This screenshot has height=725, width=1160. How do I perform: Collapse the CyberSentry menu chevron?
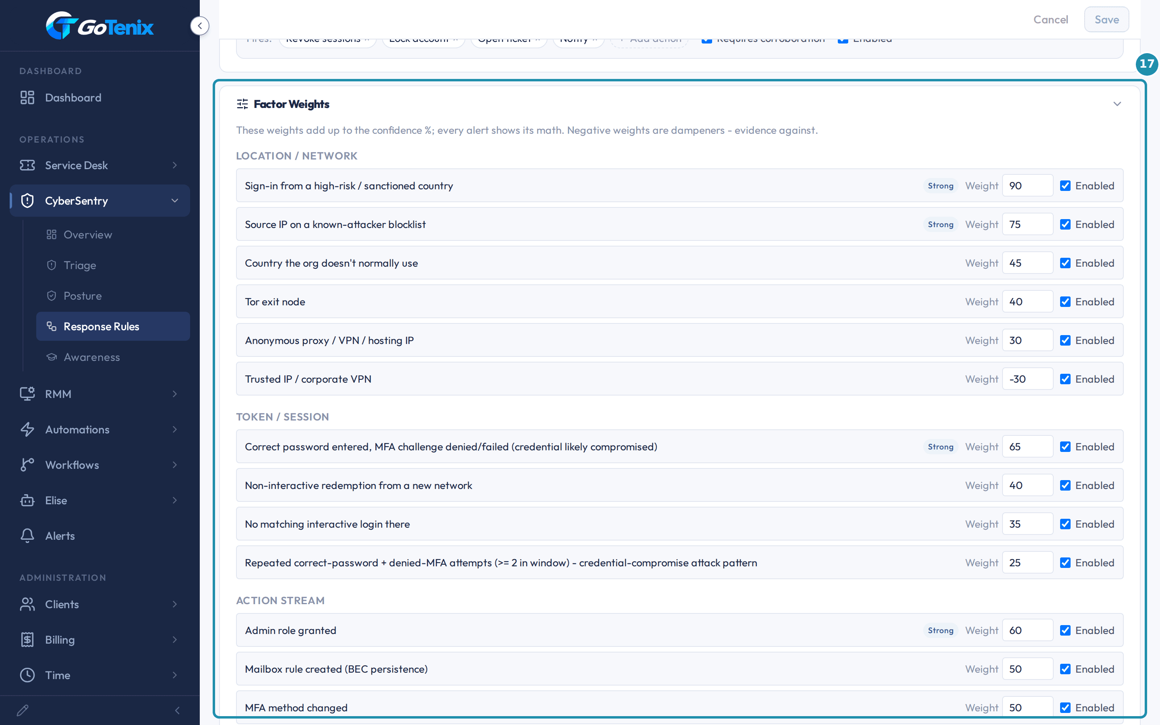[x=175, y=201]
